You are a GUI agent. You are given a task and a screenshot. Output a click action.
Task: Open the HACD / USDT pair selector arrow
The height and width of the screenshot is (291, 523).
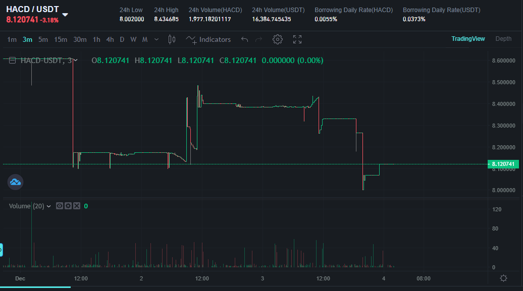pyautogui.click(x=65, y=15)
